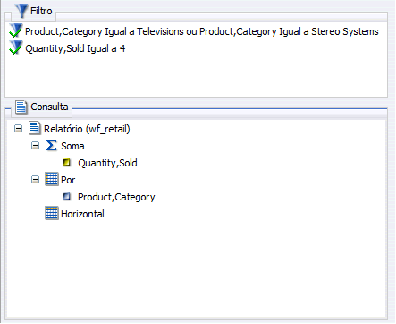The image size is (396, 324).
Task: Select Quantity,Sold under Soma
Action: 107,163
